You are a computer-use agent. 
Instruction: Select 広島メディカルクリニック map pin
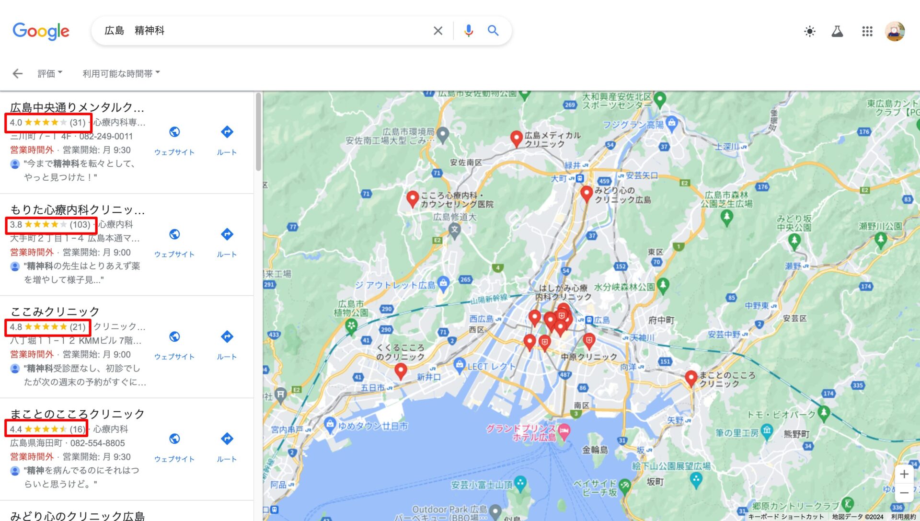(x=516, y=139)
